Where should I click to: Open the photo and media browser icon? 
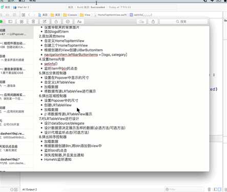coord(141,22)
